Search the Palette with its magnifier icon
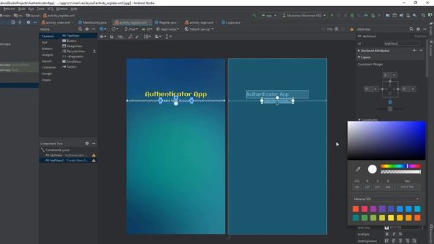This screenshot has height=244, width=434. click(x=80, y=29)
